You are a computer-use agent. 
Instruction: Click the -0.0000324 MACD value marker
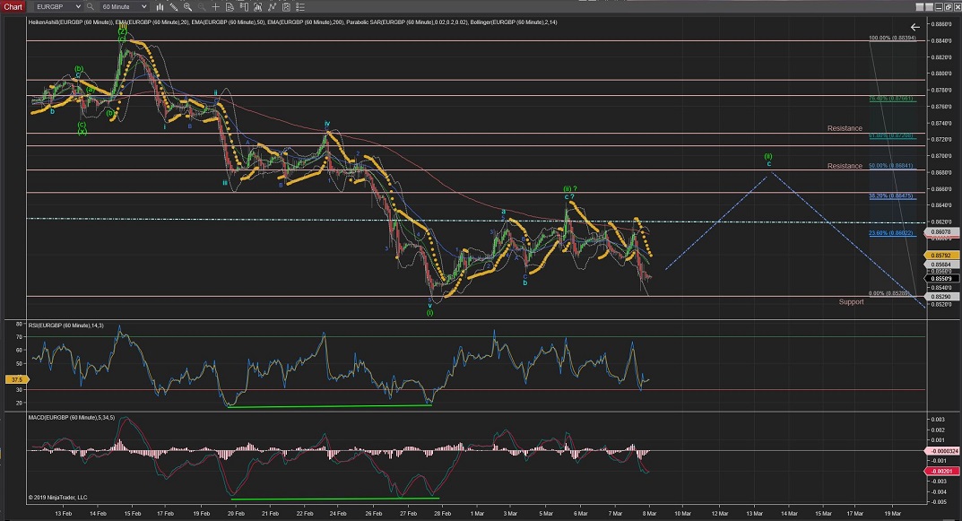click(941, 451)
